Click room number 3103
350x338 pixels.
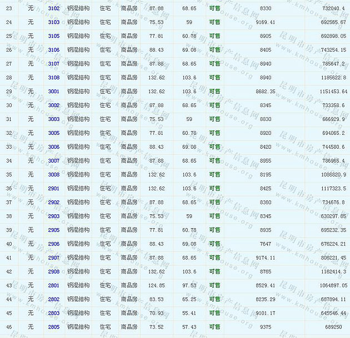[54, 22]
